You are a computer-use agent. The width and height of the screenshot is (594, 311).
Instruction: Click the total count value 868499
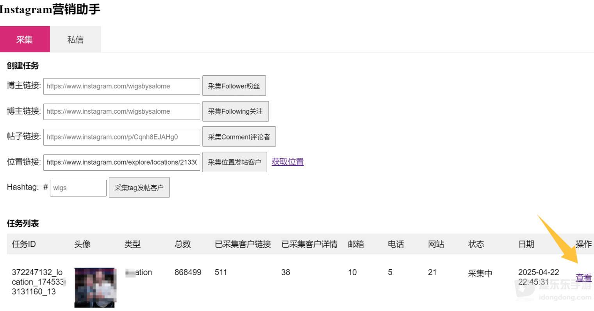188,272
